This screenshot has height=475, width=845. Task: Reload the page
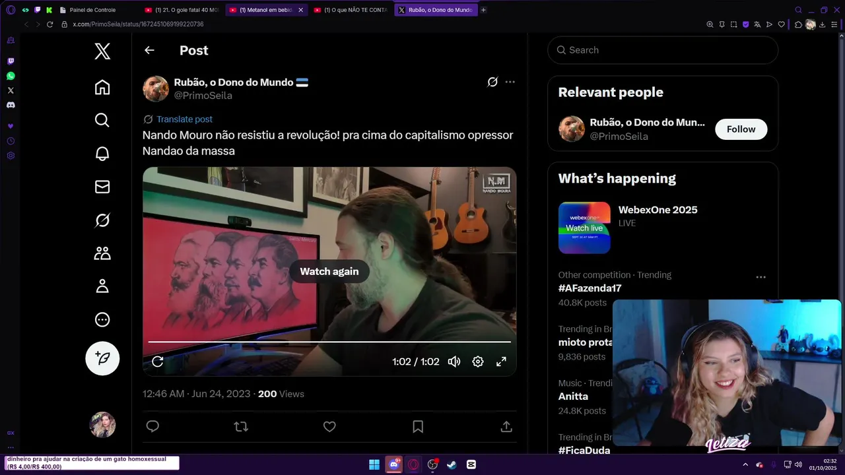pos(50,24)
